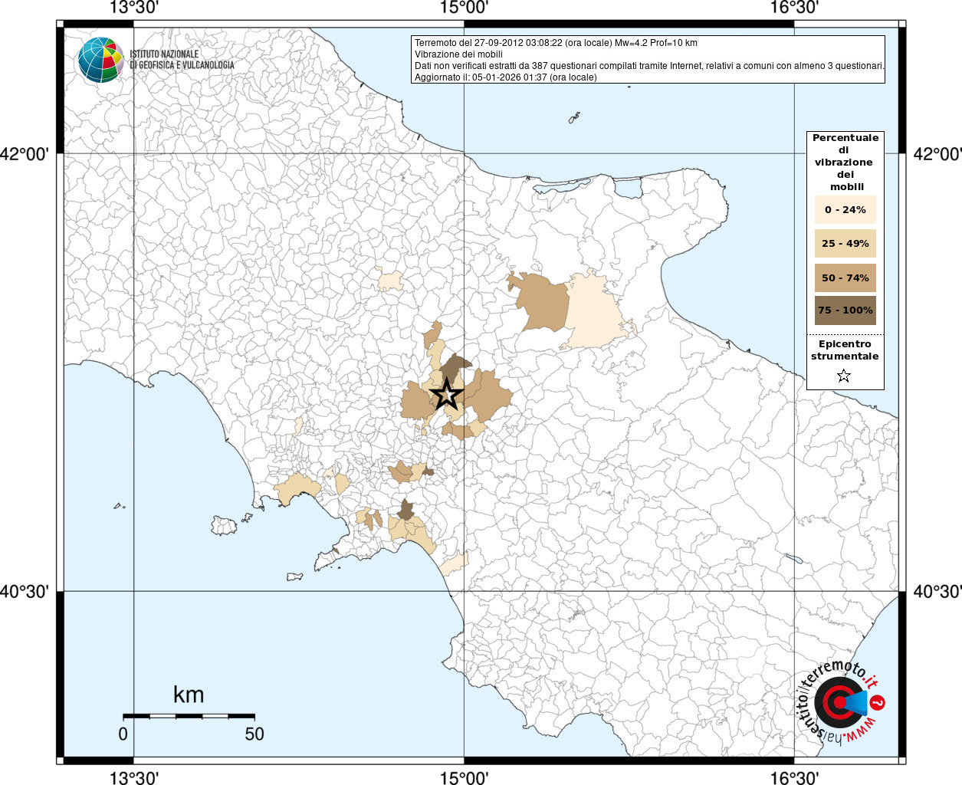Click the star symbol in the legend
This screenshot has height=785, width=962.
[x=844, y=376]
